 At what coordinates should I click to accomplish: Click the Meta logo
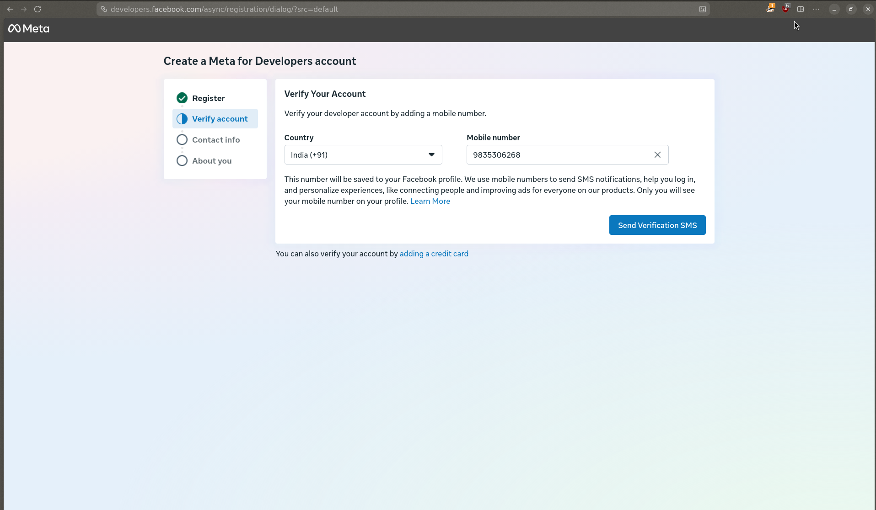(29, 28)
